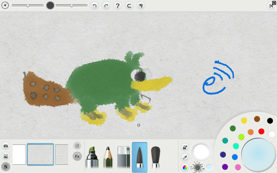Screen dimensions: 277x173
Task: Import image from the gallery button
Action: coord(6,156)
